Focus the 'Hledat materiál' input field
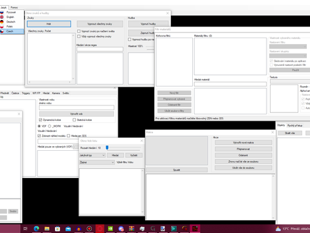The image size is (310, 233). click(230, 84)
